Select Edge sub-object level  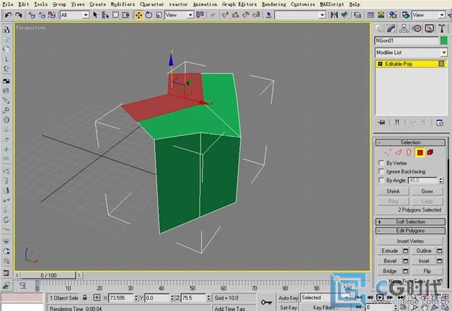click(x=398, y=152)
